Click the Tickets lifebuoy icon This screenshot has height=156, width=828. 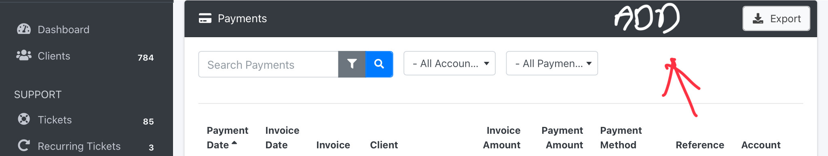click(x=24, y=119)
